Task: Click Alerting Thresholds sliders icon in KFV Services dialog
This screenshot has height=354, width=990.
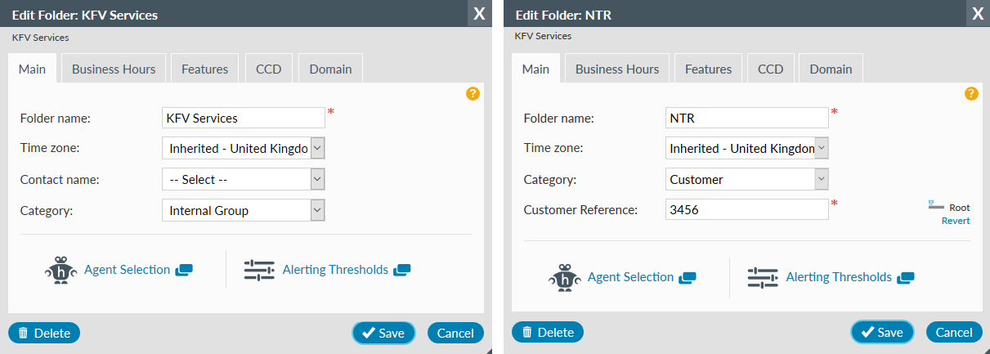Action: (259, 270)
